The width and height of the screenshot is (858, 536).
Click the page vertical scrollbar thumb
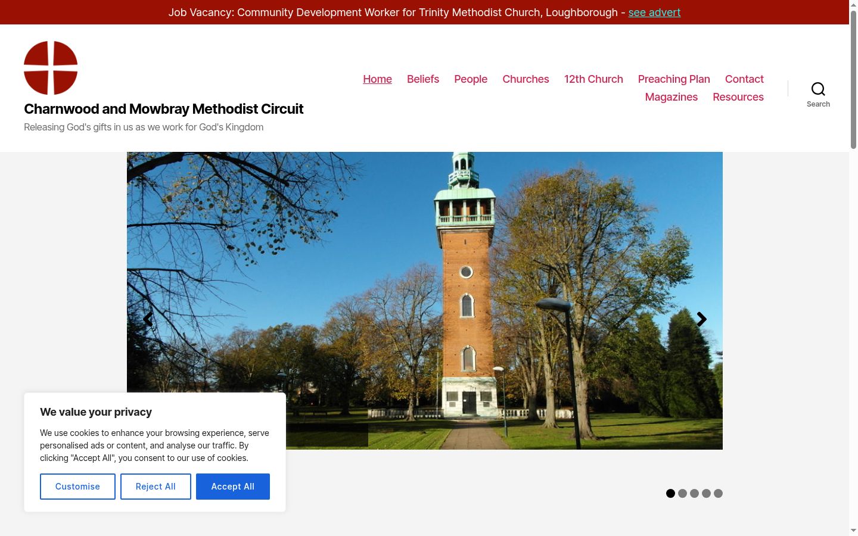click(x=853, y=79)
